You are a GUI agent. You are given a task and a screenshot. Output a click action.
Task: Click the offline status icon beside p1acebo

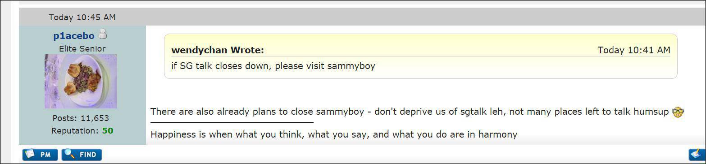pyautogui.click(x=103, y=34)
